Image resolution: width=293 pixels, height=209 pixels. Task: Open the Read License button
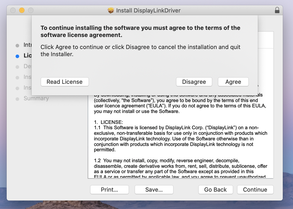65,82
